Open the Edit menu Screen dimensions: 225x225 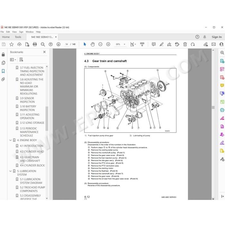(8, 32)
